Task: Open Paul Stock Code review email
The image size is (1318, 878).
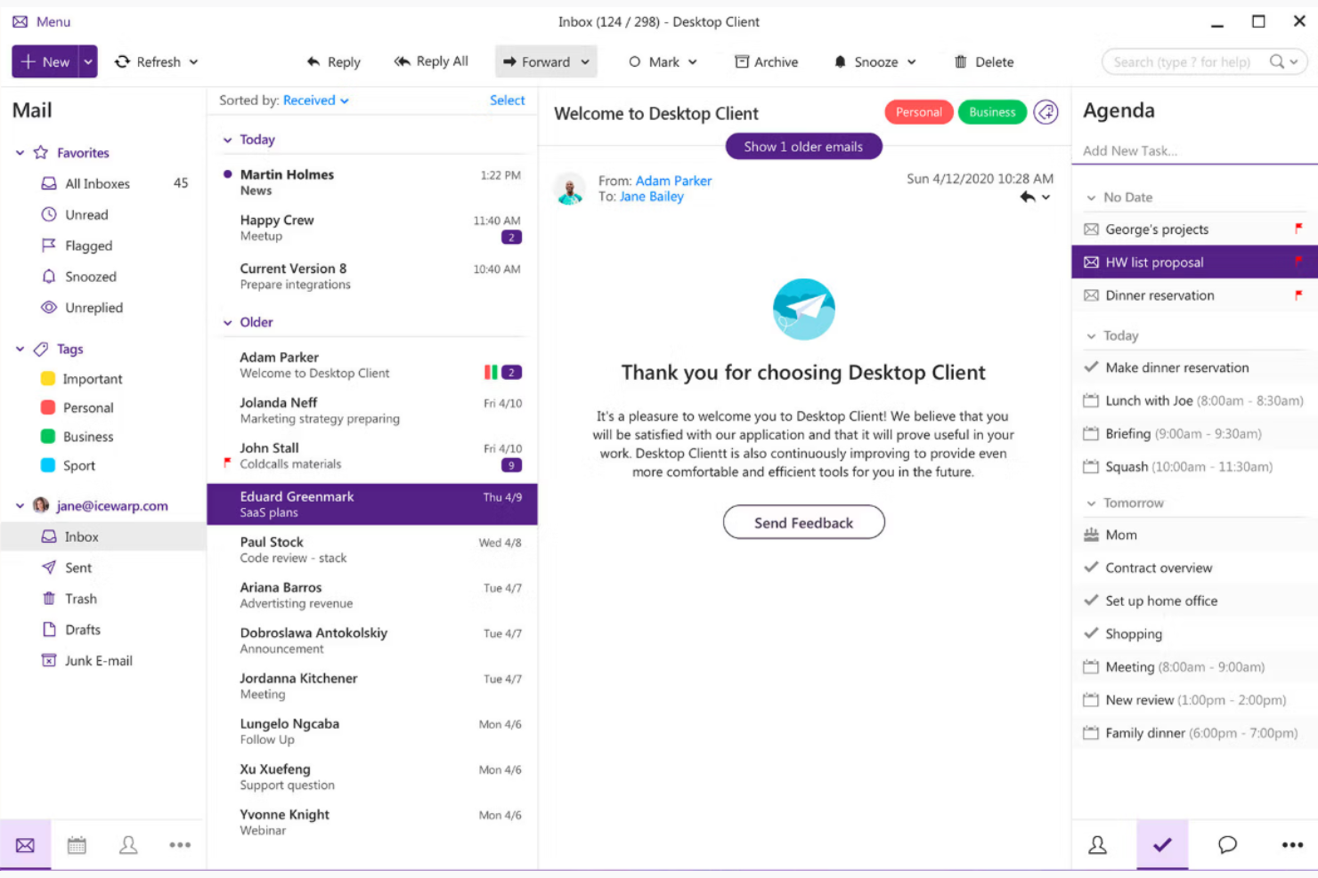Action: click(x=372, y=550)
